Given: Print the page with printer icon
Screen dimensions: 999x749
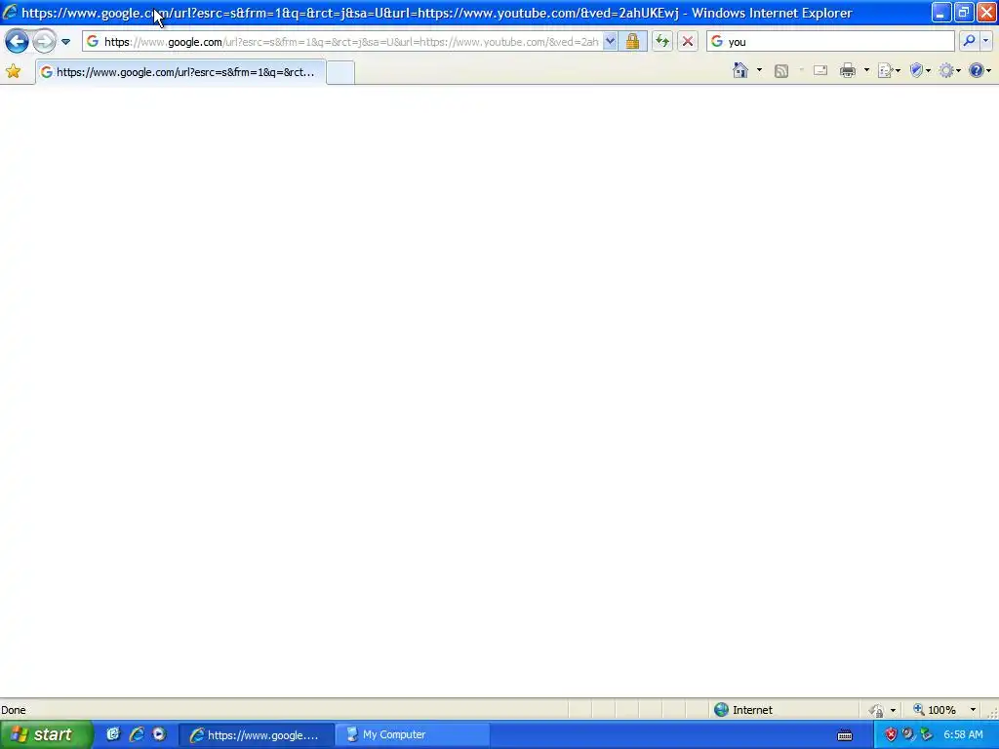Looking at the screenshot, I should (848, 70).
